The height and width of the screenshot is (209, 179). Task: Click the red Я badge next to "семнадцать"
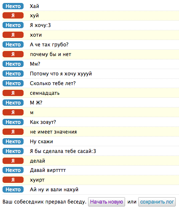tap(13, 93)
